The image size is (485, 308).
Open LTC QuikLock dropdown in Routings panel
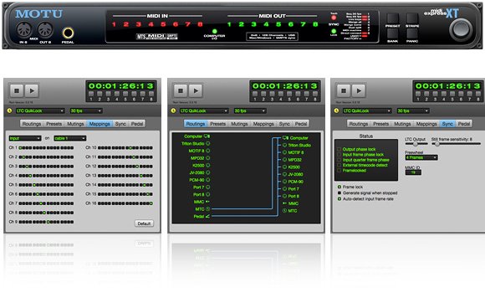tap(204, 110)
